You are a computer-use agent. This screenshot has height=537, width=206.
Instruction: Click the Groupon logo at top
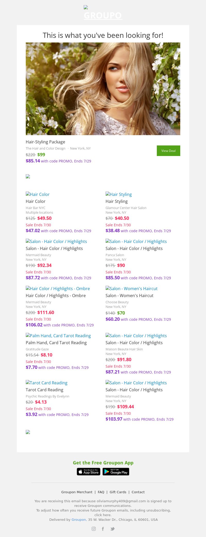point(103,13)
